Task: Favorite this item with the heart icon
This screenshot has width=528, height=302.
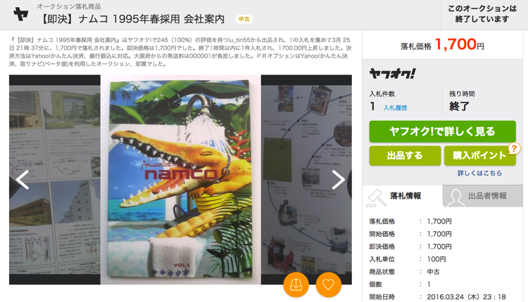Action: point(328,285)
